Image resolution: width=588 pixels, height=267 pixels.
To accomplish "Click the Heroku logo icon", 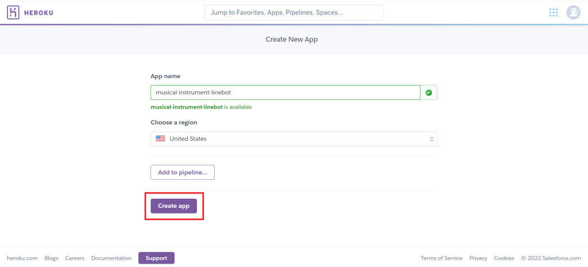I will (13, 13).
